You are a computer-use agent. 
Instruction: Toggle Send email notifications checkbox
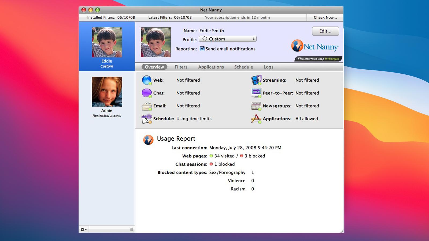(x=202, y=48)
